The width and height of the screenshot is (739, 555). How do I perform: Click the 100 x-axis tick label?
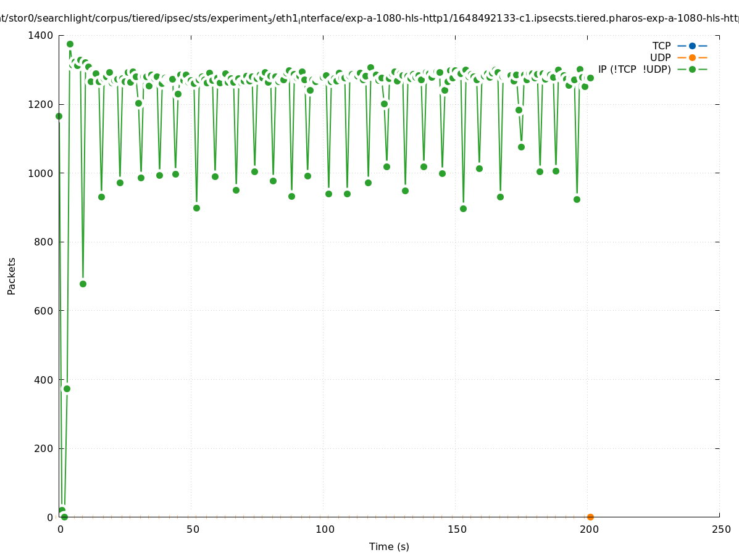[325, 529]
